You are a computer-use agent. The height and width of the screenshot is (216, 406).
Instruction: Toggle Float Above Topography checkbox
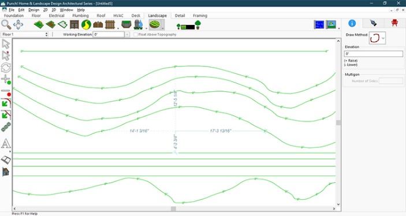point(135,35)
